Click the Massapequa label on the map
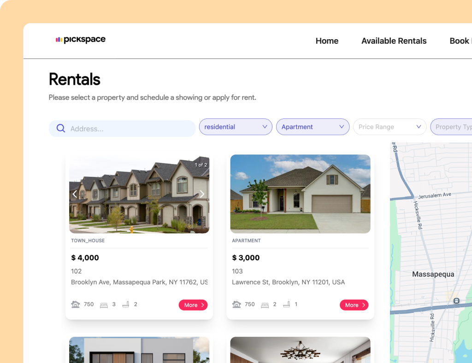The height and width of the screenshot is (363, 472). (x=433, y=274)
